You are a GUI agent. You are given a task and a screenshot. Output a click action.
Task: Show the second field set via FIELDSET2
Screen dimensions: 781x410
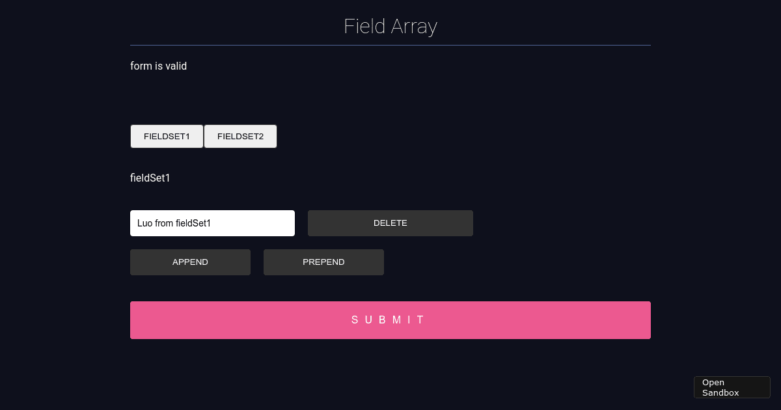(240, 137)
